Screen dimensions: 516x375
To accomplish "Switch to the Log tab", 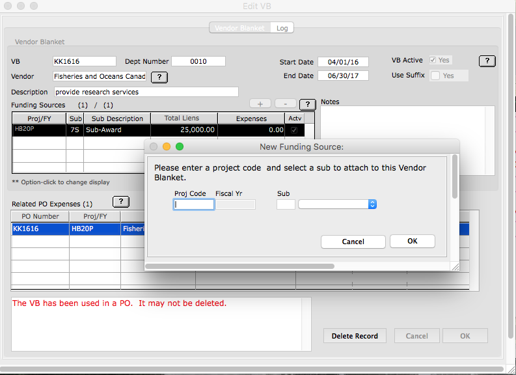I will pyautogui.click(x=282, y=28).
